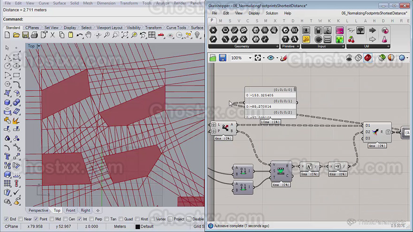The width and height of the screenshot is (413, 232).
Task: Expand the Input panel category
Action: tap(343, 46)
